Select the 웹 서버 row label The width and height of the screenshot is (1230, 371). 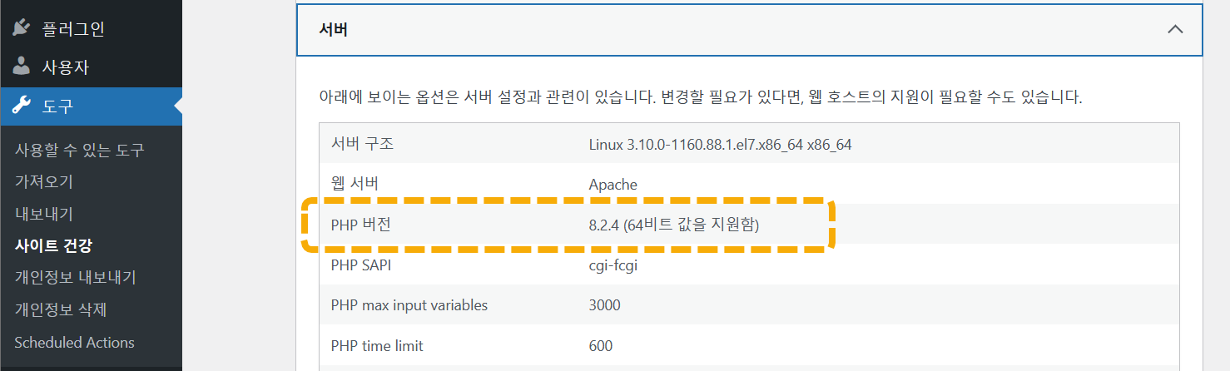click(355, 183)
